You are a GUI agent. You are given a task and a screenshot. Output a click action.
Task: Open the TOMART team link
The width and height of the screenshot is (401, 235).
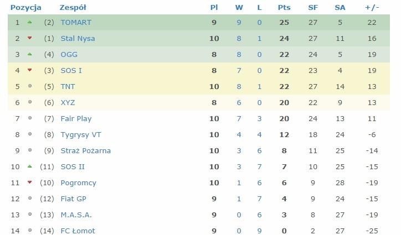76,23
